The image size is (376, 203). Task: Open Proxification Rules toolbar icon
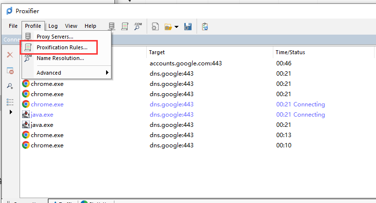[125, 26]
